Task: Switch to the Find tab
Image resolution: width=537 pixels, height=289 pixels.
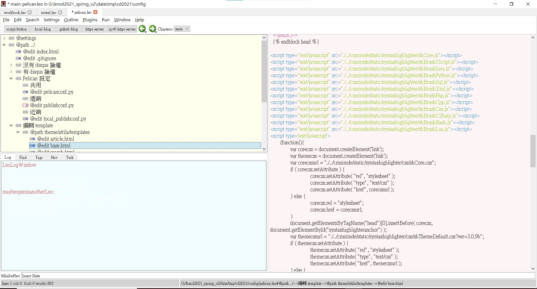Action: (x=23, y=157)
